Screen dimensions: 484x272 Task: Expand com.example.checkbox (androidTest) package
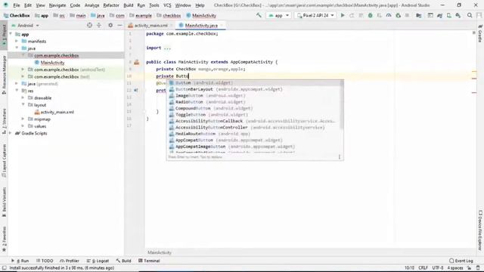coord(23,70)
